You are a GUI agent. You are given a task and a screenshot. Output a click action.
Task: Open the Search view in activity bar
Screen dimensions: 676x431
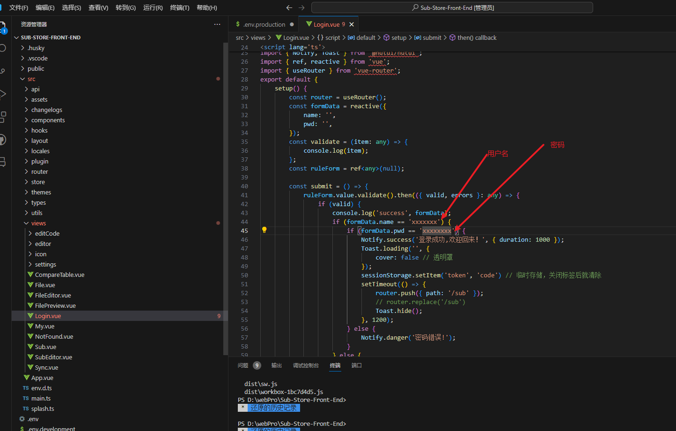click(x=2, y=48)
